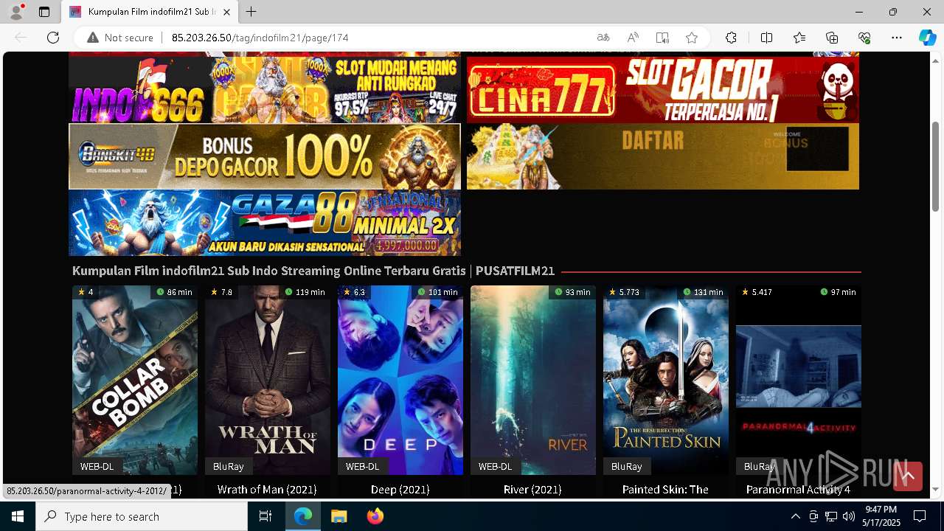Click the address bar URL
This screenshot has width=944, height=531.
[260, 38]
